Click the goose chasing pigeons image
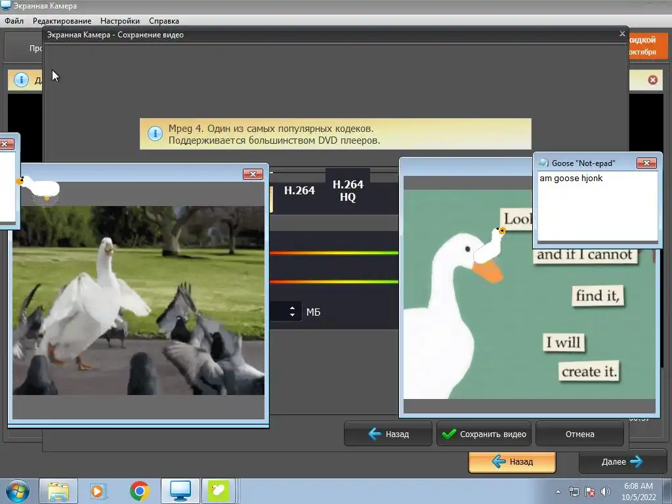Image resolution: width=672 pixels, height=504 pixels. point(138,301)
